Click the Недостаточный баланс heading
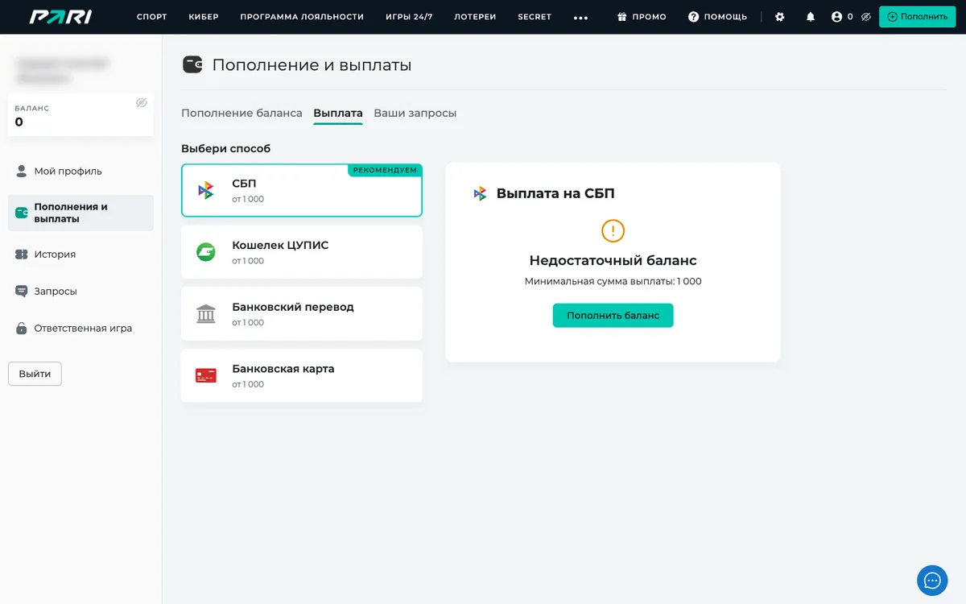Viewport: 966px width, 604px height. (613, 261)
